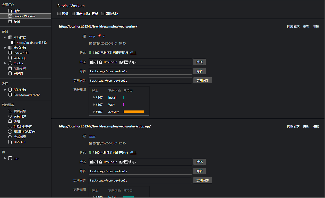The height and width of the screenshot is (198, 325).
Task: Expand the top frame node
Action: pyautogui.click(x=5, y=158)
